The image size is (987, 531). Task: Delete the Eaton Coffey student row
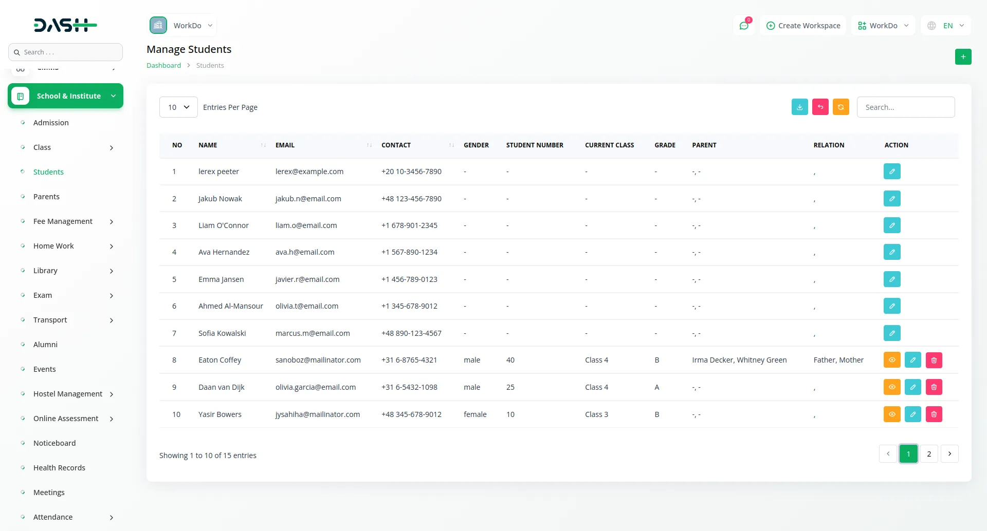tap(934, 360)
